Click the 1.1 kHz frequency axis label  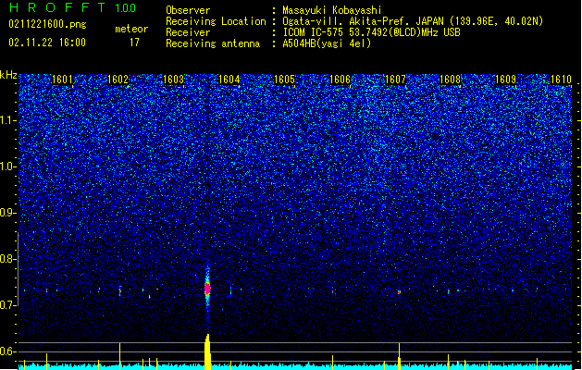point(8,120)
